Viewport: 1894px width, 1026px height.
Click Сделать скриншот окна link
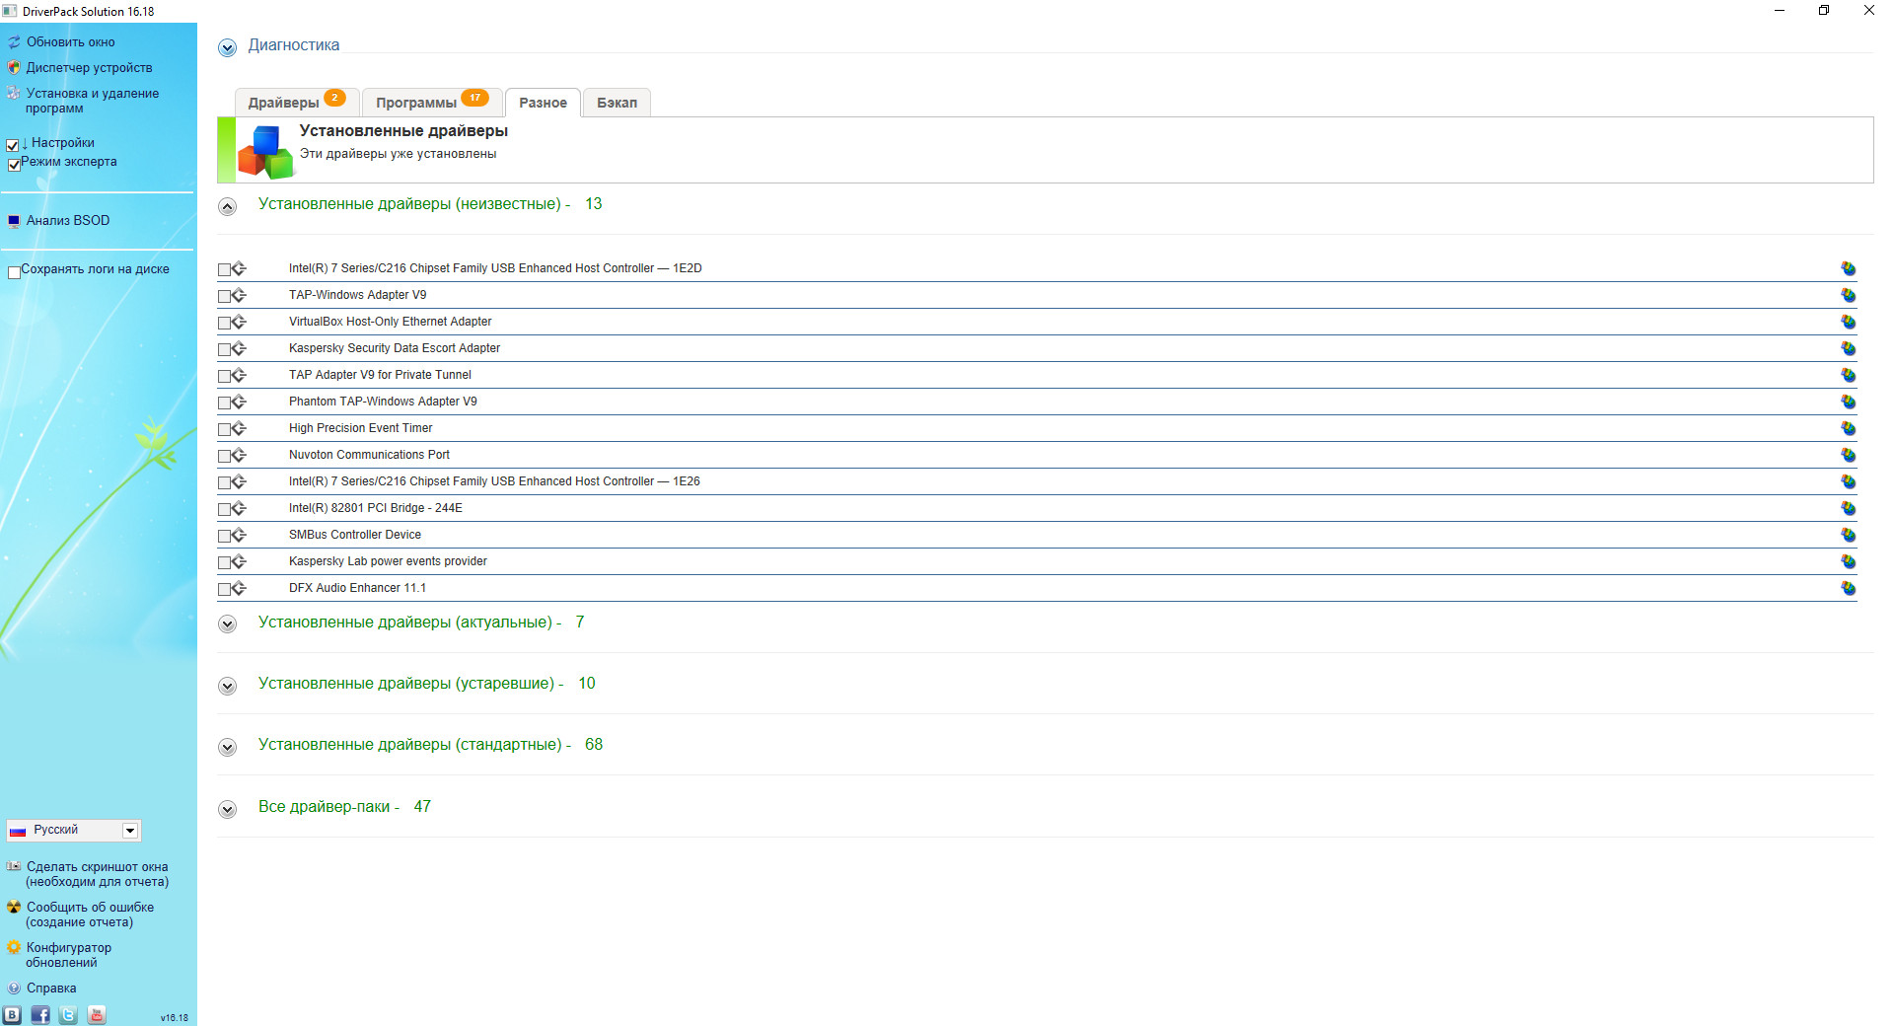tap(97, 874)
